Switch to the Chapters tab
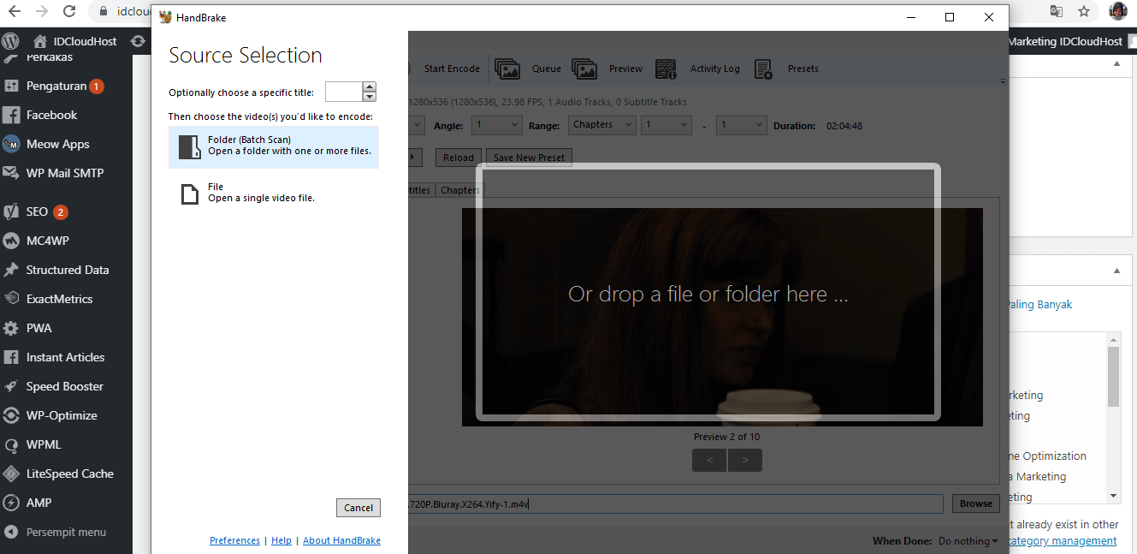 [459, 189]
